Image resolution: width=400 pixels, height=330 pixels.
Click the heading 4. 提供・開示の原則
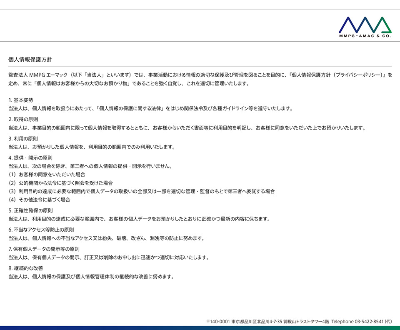click(30, 158)
